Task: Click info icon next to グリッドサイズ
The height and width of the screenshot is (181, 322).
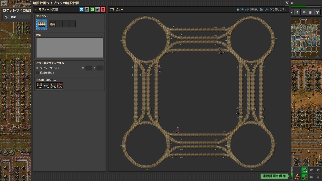Action: (59, 68)
